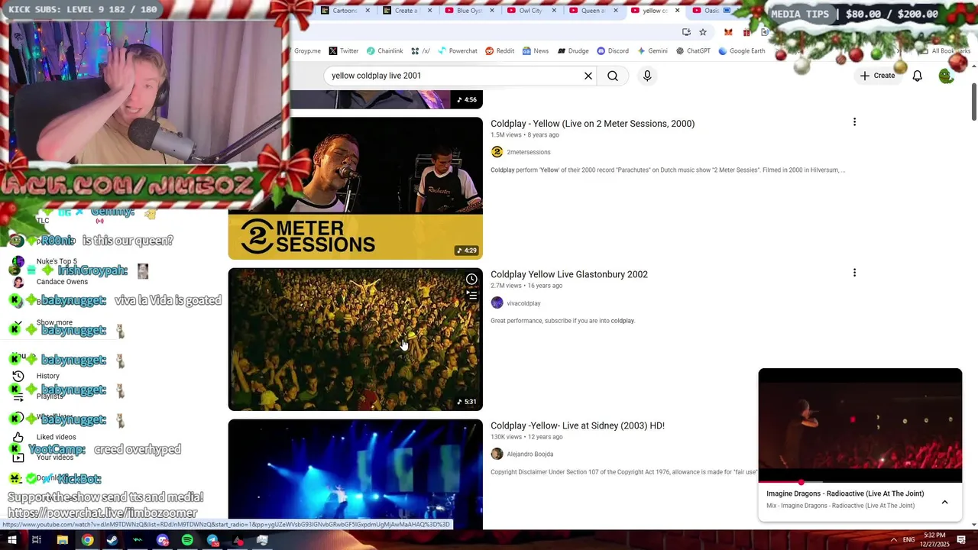Open File Explorer from the taskbar

click(62, 540)
